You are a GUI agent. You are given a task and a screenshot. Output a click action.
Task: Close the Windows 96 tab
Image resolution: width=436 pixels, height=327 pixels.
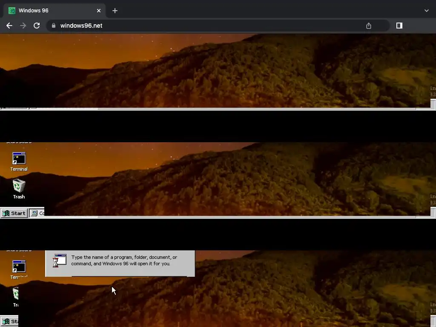click(99, 11)
